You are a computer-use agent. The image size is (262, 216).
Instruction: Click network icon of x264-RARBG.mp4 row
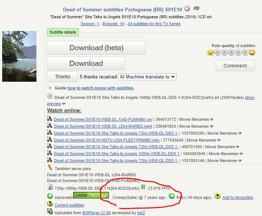click(50, 125)
